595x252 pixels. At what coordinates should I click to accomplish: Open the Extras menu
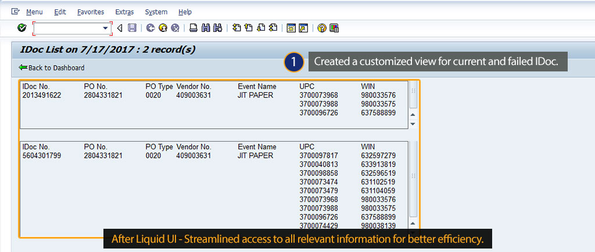(124, 12)
